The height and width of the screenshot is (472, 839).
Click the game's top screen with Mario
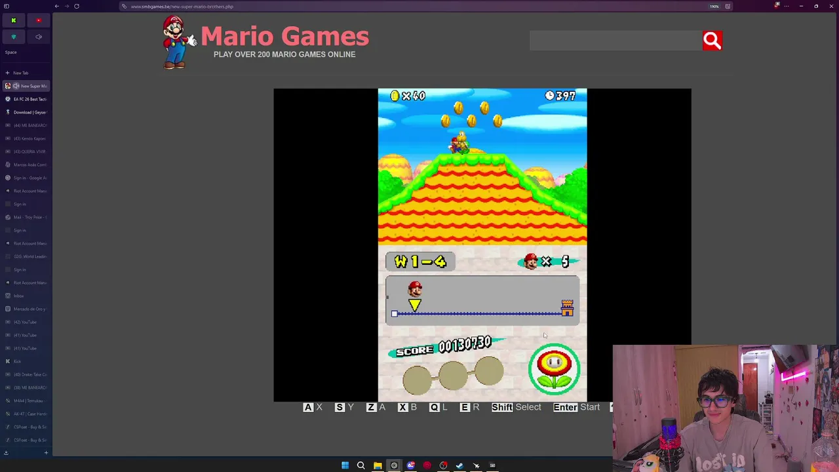pyautogui.click(x=482, y=167)
